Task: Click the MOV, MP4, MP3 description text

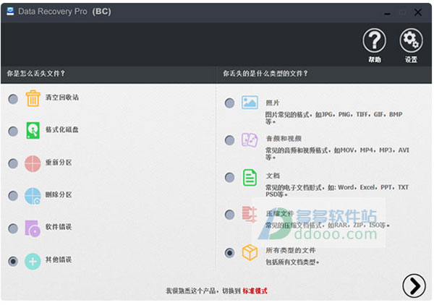Action: click(337, 154)
